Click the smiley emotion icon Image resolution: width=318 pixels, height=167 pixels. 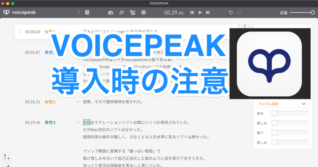click(143, 13)
